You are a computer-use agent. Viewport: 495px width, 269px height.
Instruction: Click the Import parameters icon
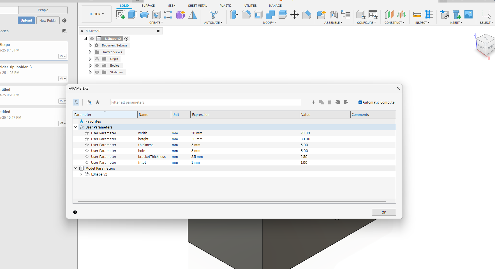(x=338, y=102)
